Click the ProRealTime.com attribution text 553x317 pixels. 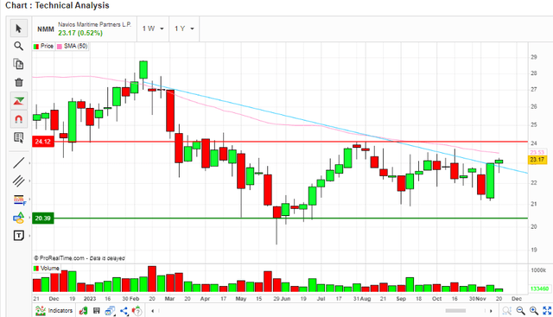(x=79, y=258)
